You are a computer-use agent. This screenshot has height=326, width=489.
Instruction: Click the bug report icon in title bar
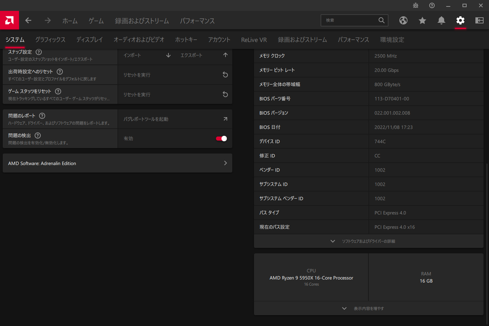click(416, 5)
